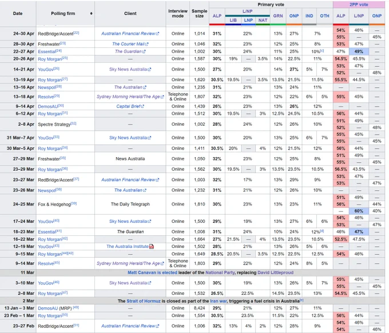This screenshot has height=333, width=389.
Task: Select the News Australia client cell
Action: pyautogui.click(x=130, y=159)
